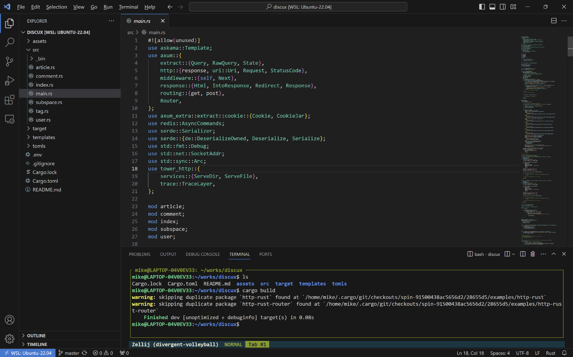Toggle the bottom panel visibility

(492, 7)
